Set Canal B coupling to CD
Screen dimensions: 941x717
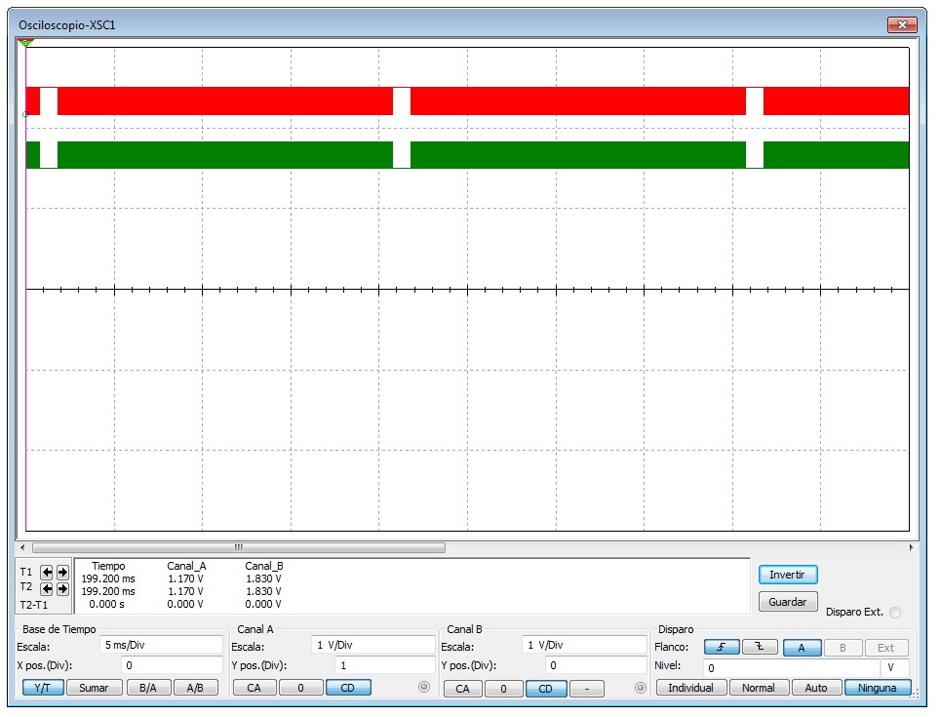tap(546, 689)
